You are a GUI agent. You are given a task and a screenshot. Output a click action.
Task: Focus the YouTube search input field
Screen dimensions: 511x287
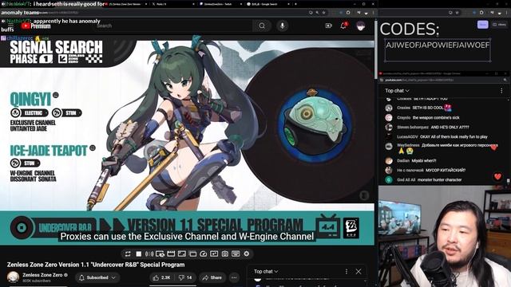[x=172, y=26]
